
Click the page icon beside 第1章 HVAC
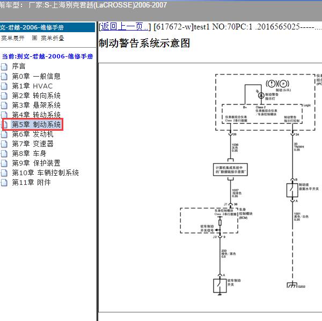pyautogui.click(x=4, y=86)
